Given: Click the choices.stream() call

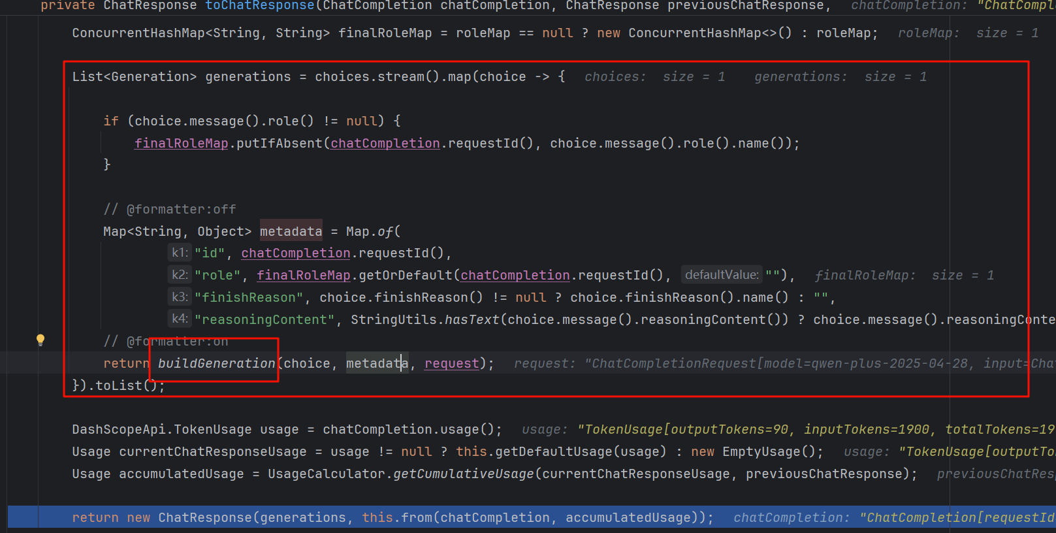Looking at the screenshot, I should [377, 76].
